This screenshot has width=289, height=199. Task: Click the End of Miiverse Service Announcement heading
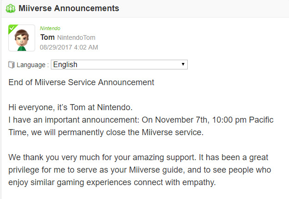pyautogui.click(x=81, y=82)
